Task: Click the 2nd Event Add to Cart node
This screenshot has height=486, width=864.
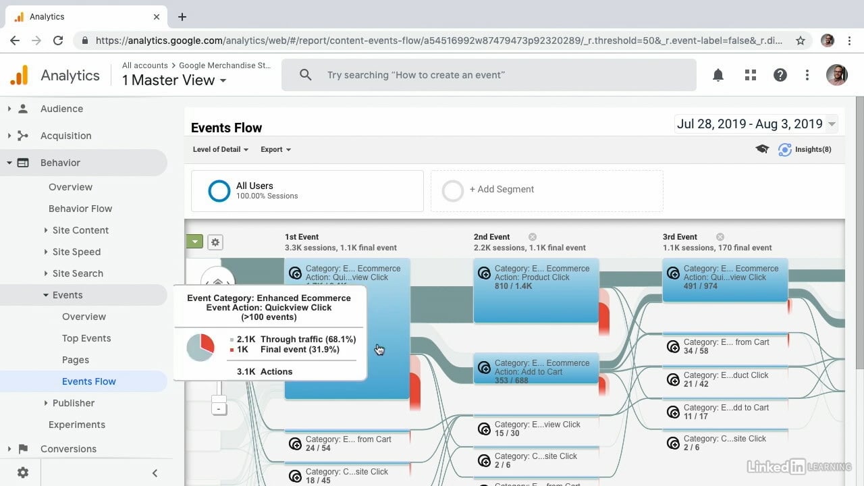Action: coord(536,369)
